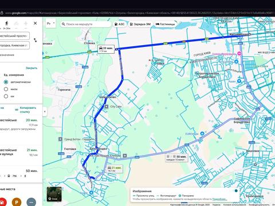Open the Pv dropdown on the map
The image size is (275, 206).
point(50,23)
